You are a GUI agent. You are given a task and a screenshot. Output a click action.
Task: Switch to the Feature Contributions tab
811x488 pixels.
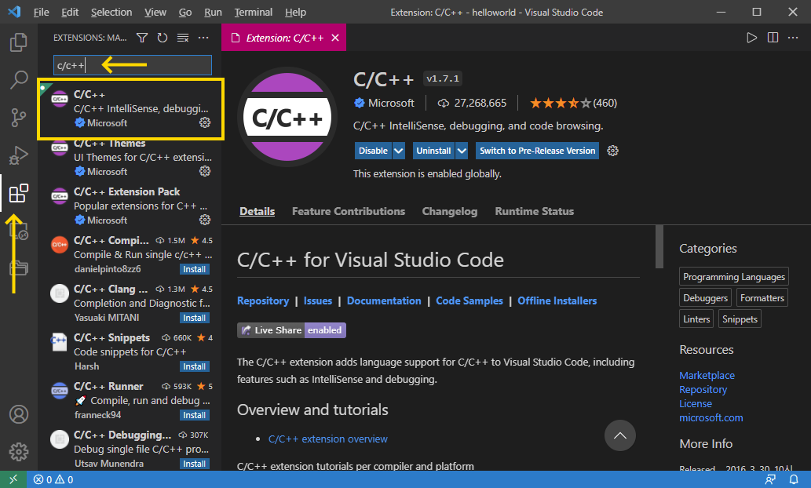pyautogui.click(x=348, y=211)
